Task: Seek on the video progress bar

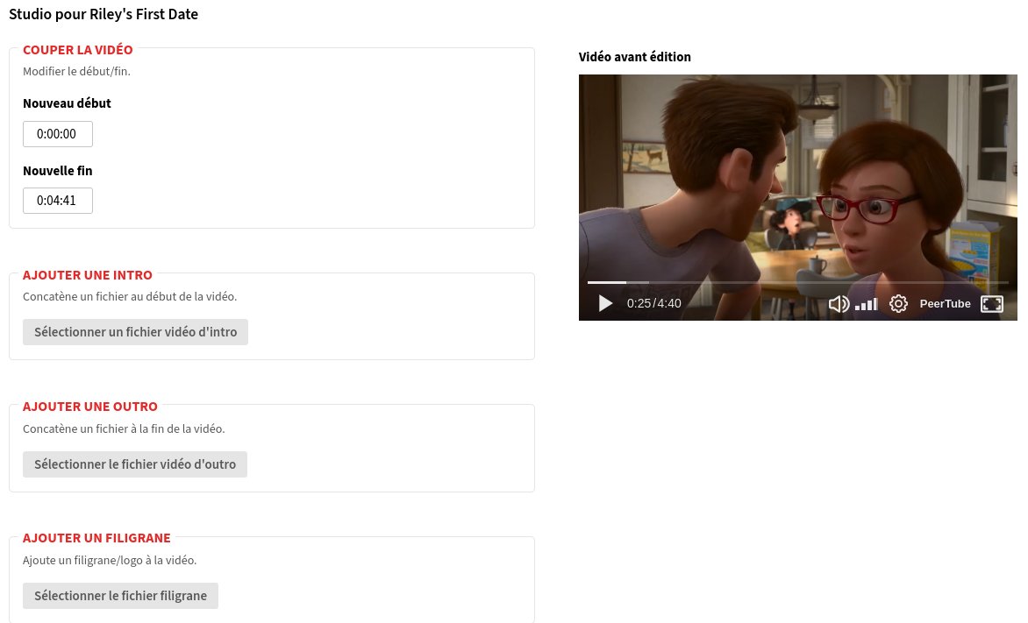Action: coord(798,282)
